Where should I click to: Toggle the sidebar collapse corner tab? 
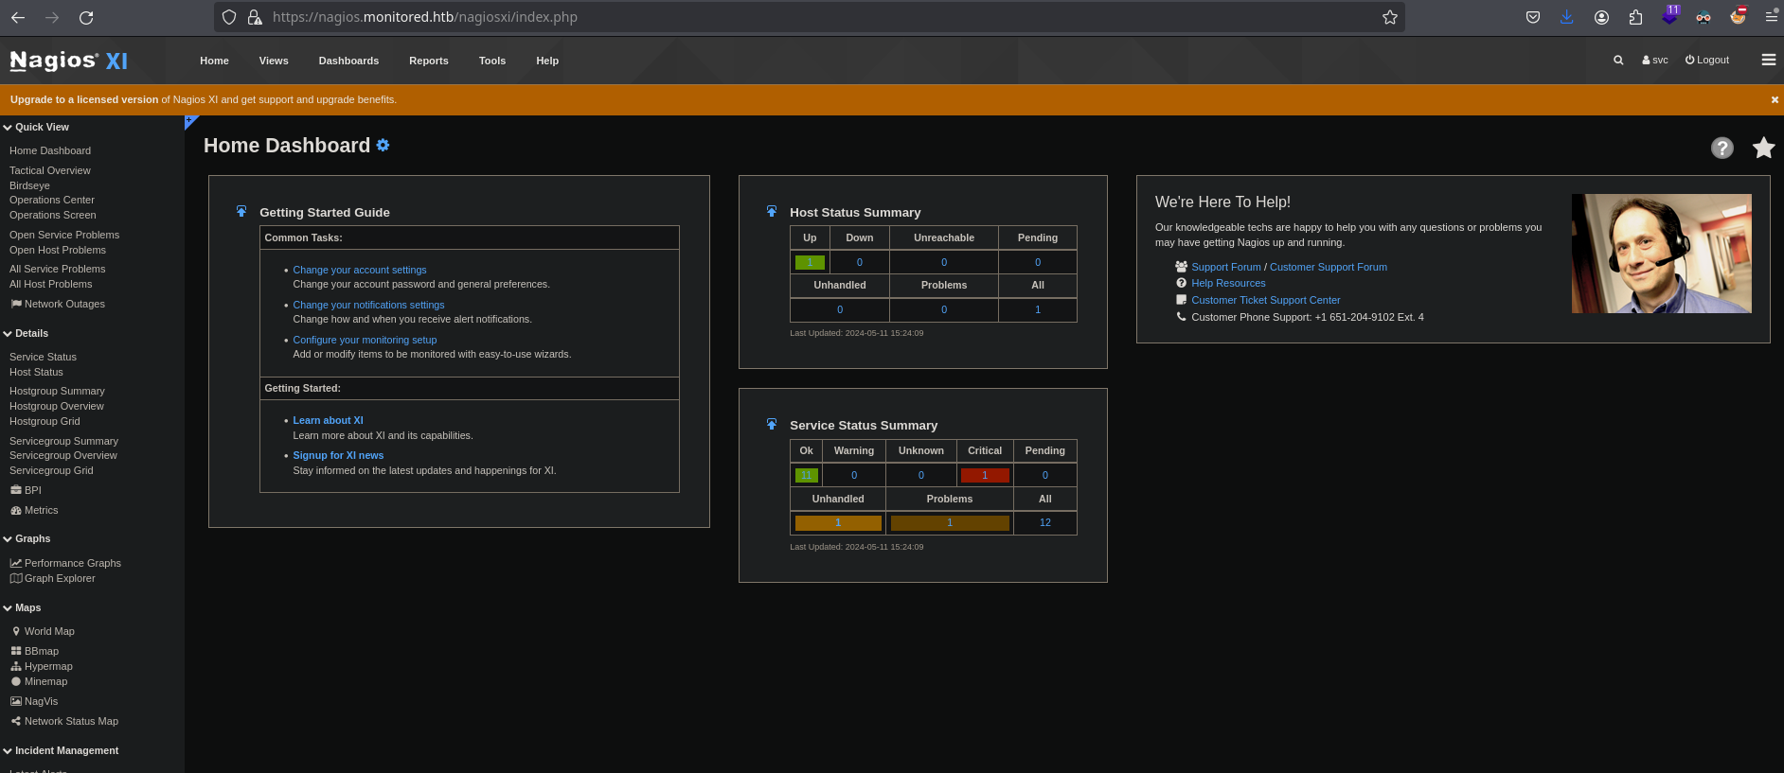pos(190,121)
